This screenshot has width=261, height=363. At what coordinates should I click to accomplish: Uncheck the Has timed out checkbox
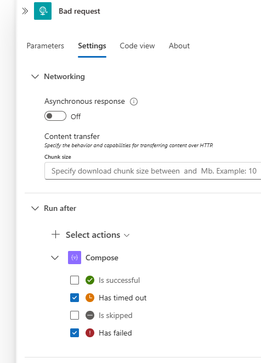point(75,298)
